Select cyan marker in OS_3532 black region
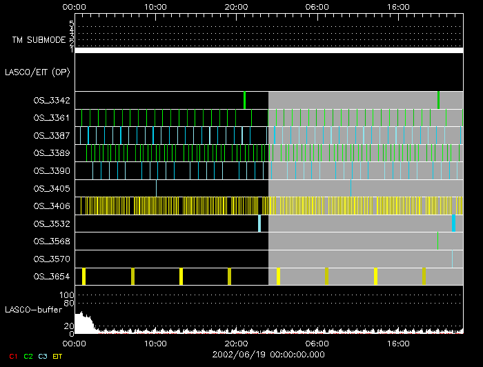This screenshot has height=367, width=483. click(259, 224)
